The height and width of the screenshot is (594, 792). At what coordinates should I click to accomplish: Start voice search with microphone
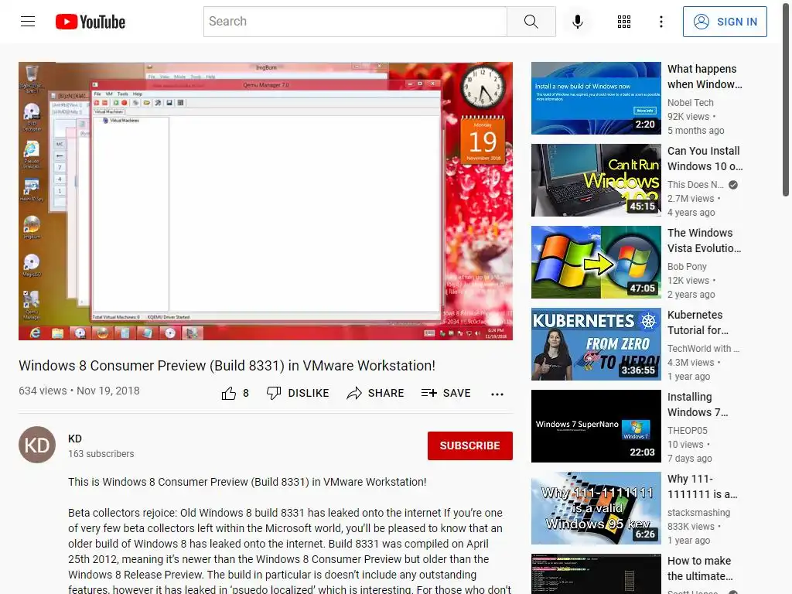[x=577, y=22]
